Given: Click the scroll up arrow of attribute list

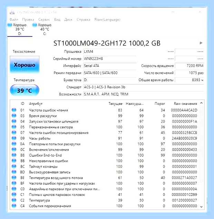Looking at the screenshot, I should 201,103.
